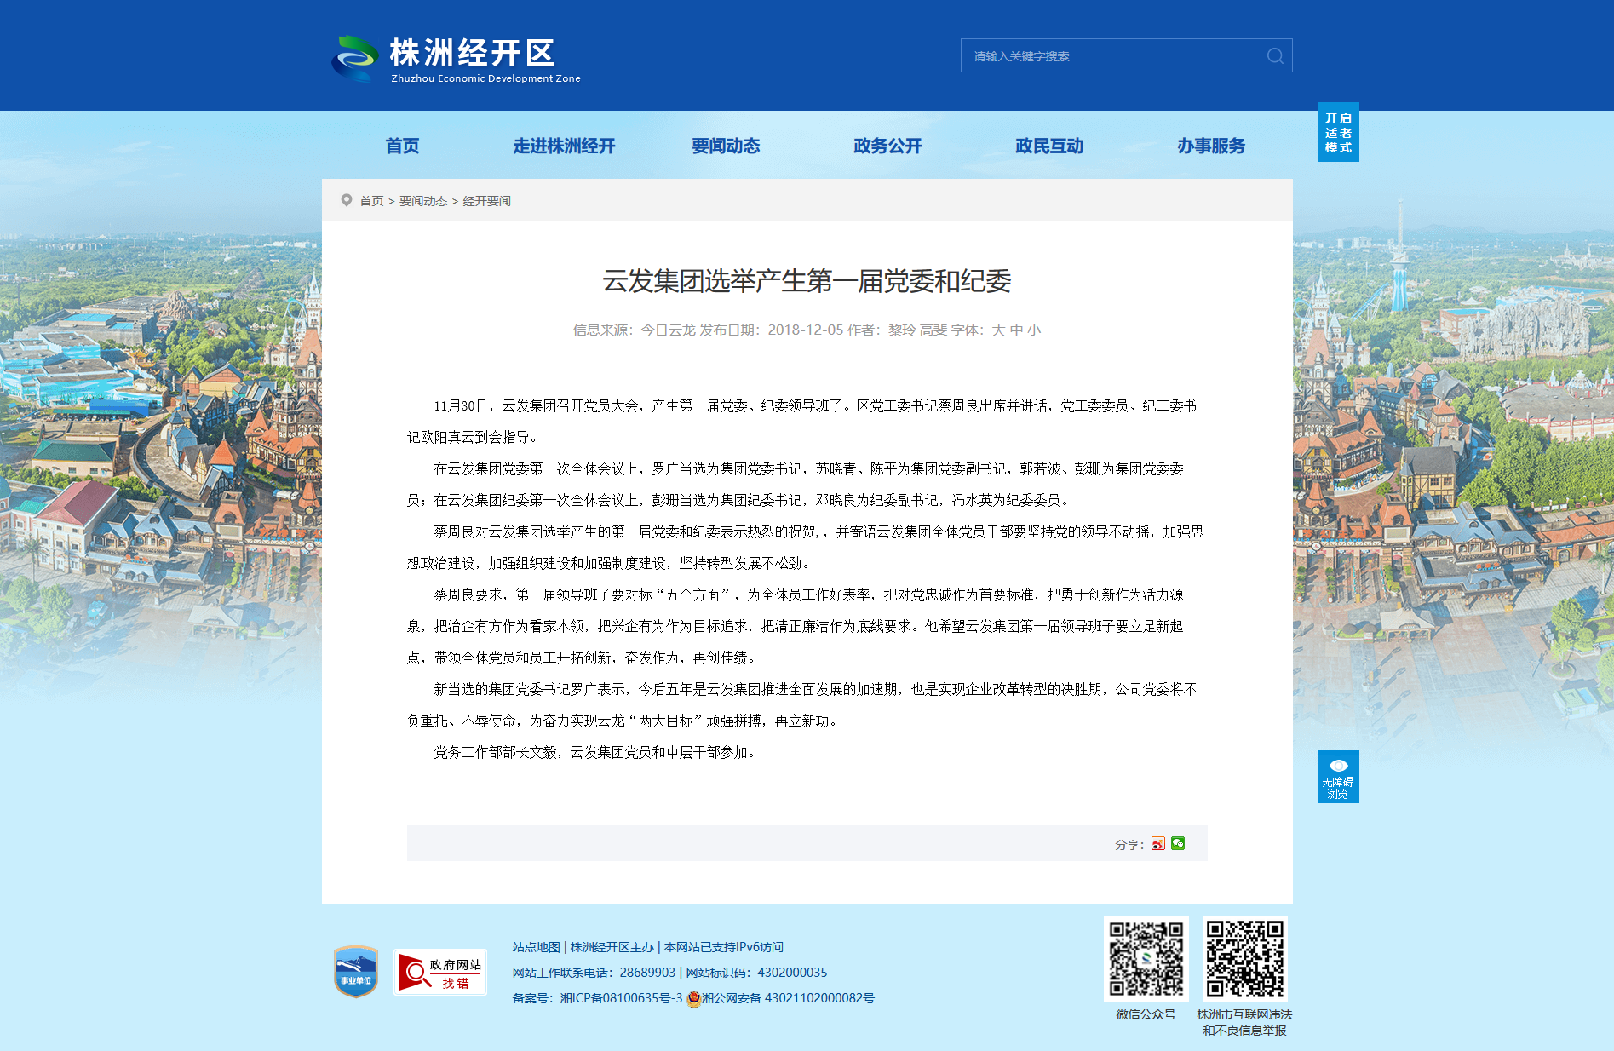The height and width of the screenshot is (1051, 1614).
Task: Open the 事业单位 badge icon
Action: 356,972
